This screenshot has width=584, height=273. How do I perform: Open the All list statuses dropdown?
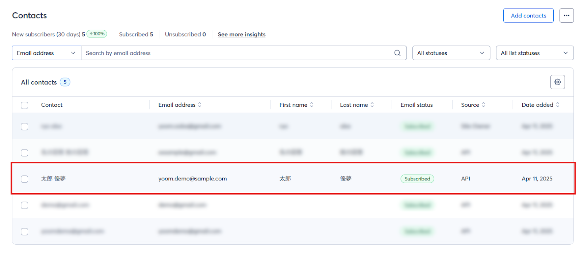(534, 53)
